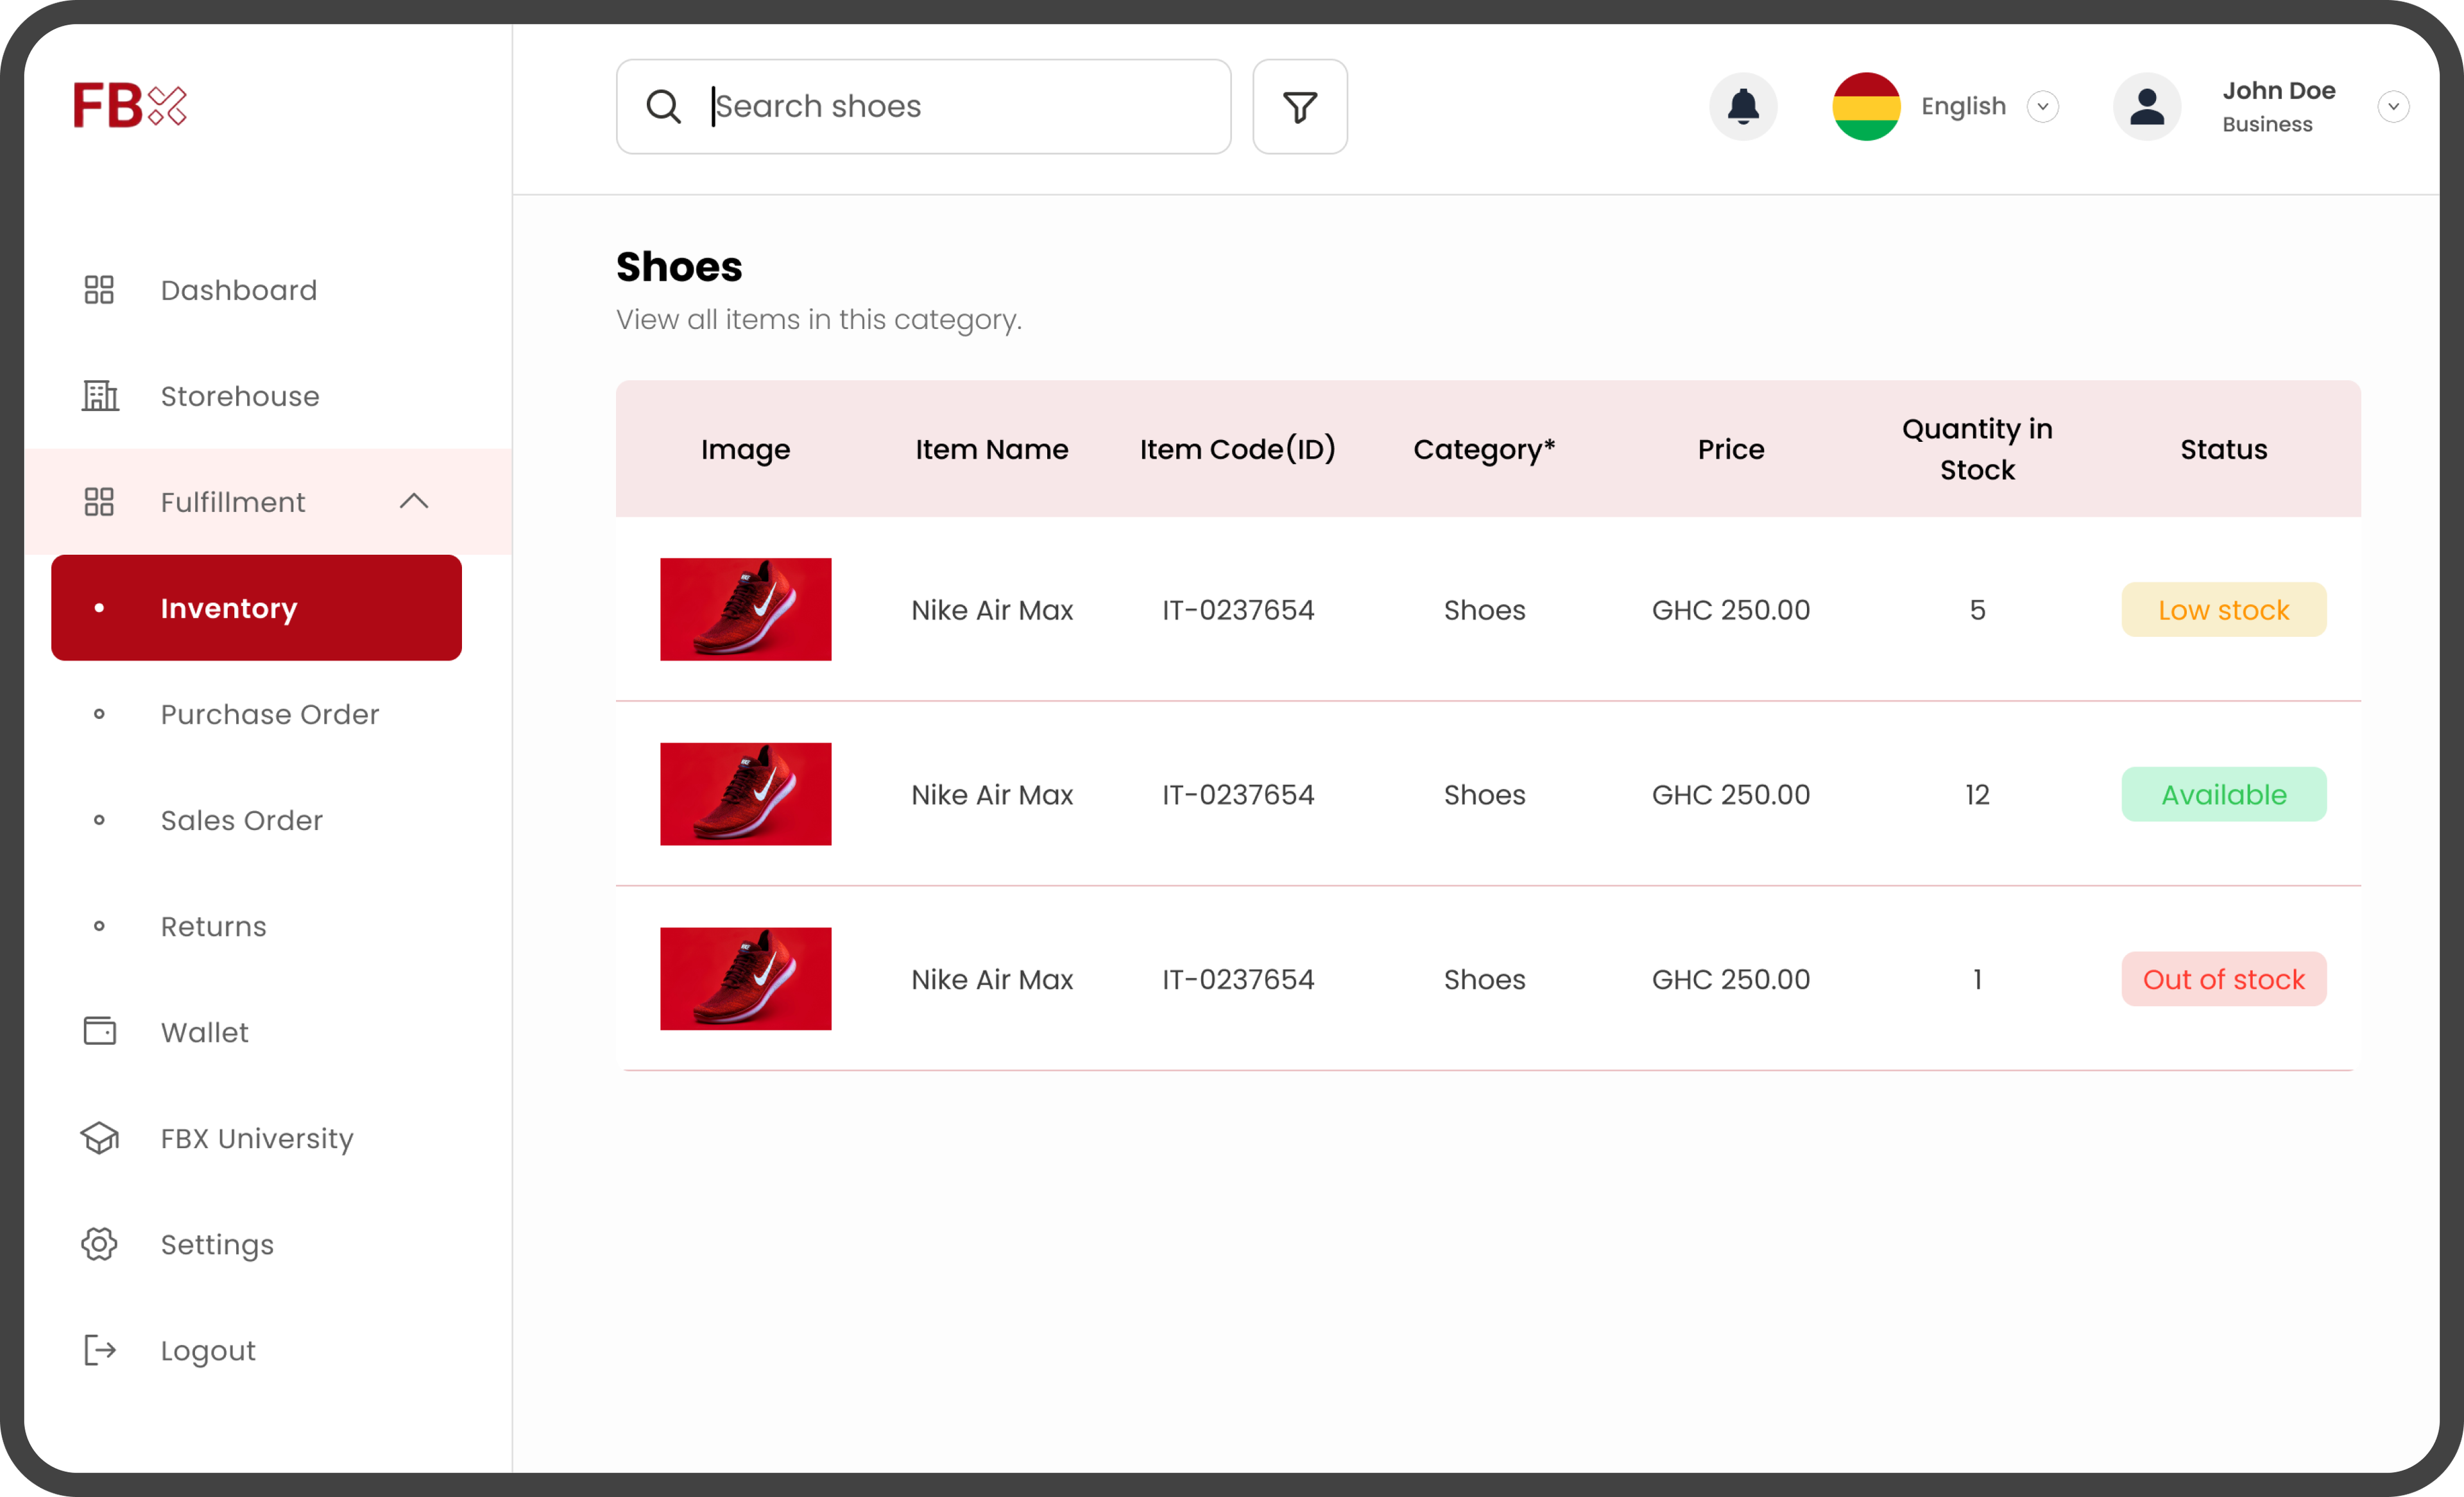The image size is (2464, 1497).
Task: Collapse the Fulfillment menu chevron
Action: tap(414, 501)
